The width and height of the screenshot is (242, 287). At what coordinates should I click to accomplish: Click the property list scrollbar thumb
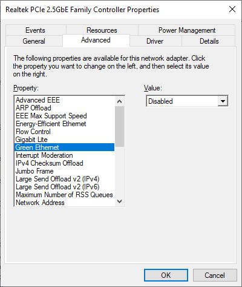pos(120,126)
